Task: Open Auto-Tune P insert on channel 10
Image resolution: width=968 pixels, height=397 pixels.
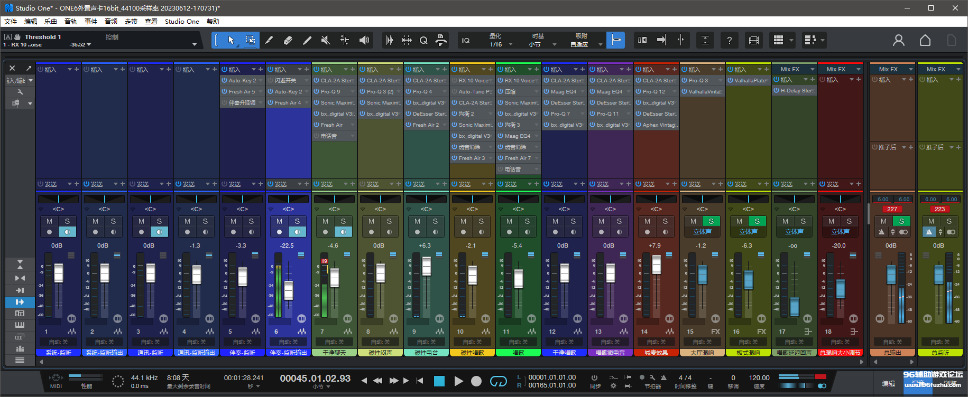Action: click(472, 92)
